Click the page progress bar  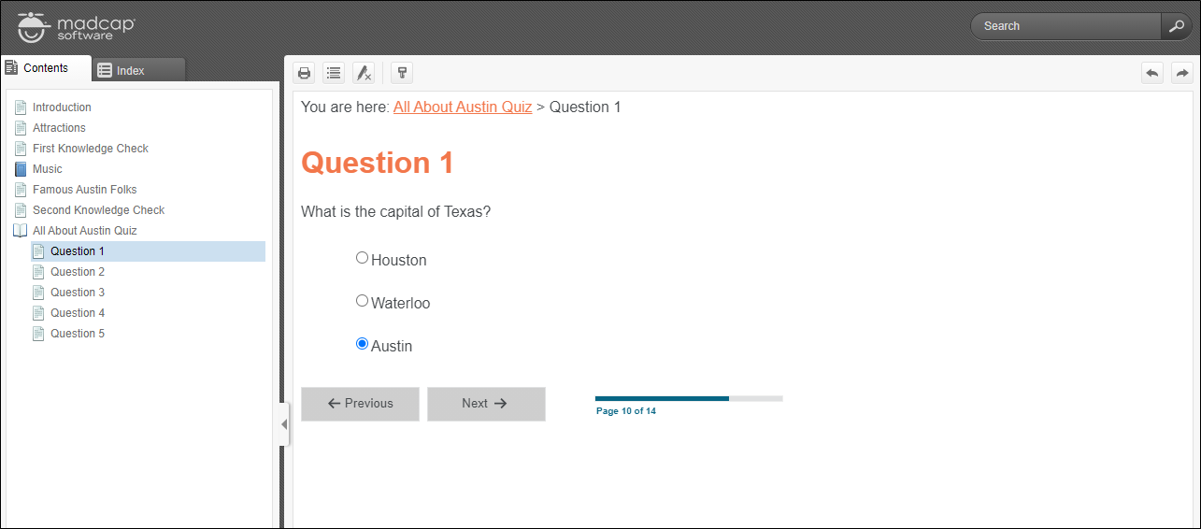coord(689,399)
